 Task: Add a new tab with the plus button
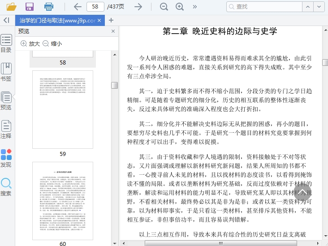(111, 20)
